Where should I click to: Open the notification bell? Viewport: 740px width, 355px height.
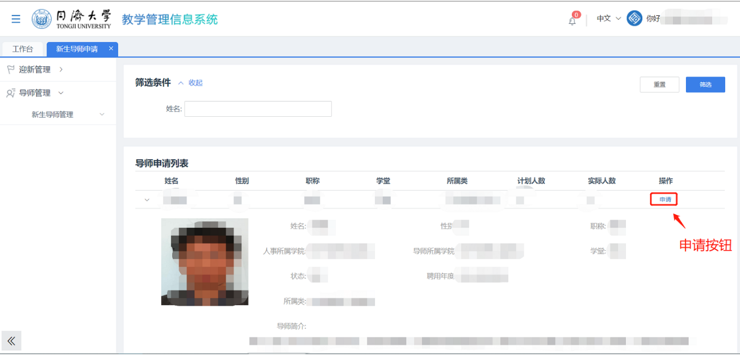pos(572,20)
